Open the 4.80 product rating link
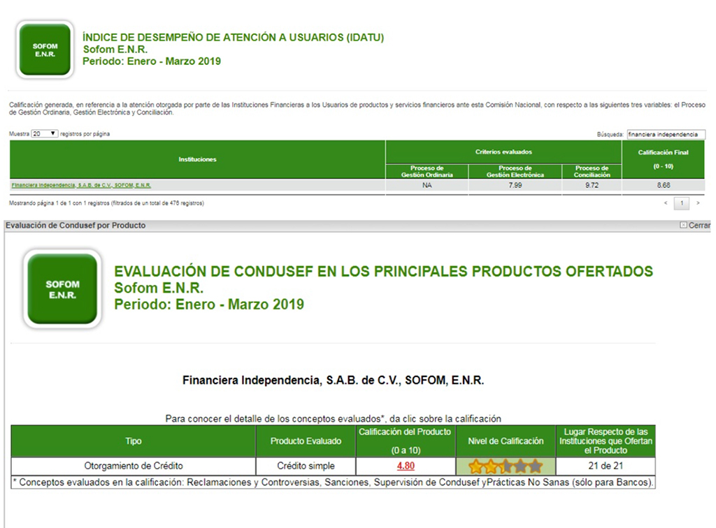 point(406,466)
